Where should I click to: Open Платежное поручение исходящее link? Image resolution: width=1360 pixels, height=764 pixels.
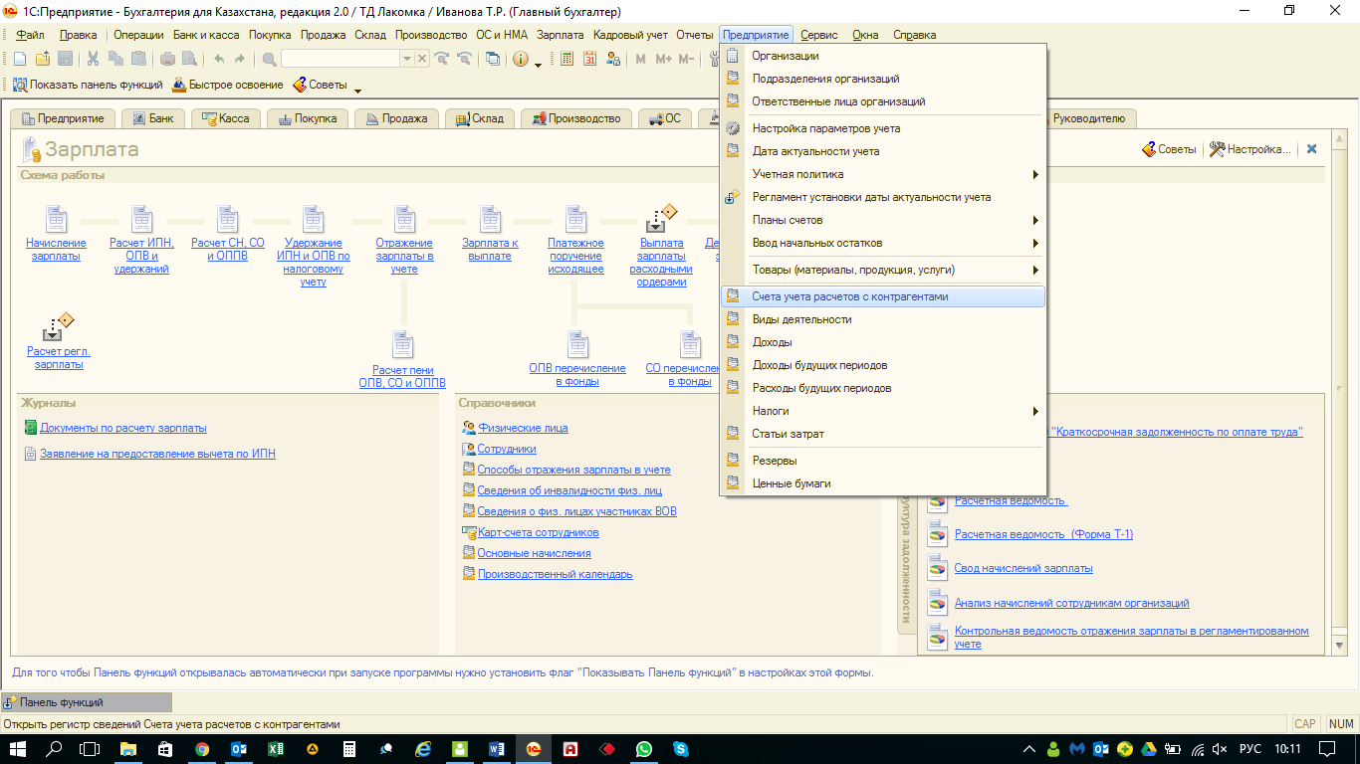(575, 256)
